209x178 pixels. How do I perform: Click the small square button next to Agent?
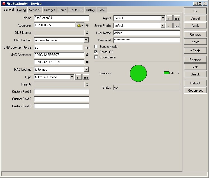(x=169, y=18)
